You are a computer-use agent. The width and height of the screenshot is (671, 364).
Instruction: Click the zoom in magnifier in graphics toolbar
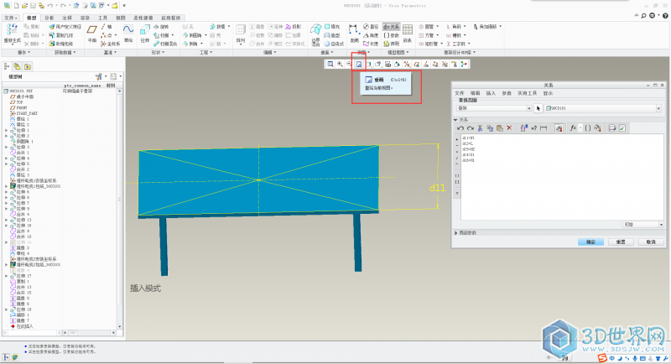(x=340, y=64)
